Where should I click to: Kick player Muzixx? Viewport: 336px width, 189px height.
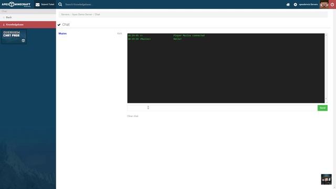pos(120,34)
